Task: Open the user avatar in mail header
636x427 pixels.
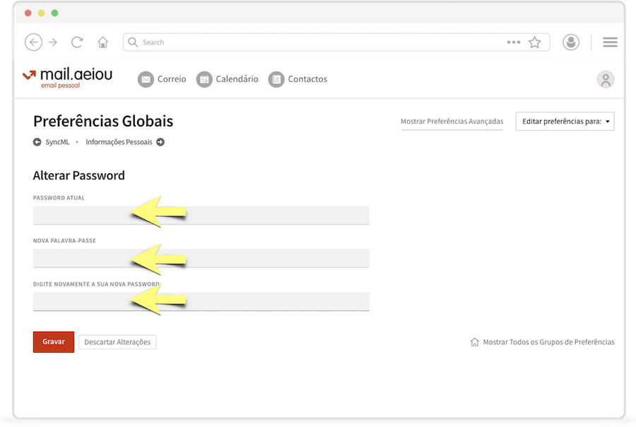Action: pyautogui.click(x=606, y=79)
